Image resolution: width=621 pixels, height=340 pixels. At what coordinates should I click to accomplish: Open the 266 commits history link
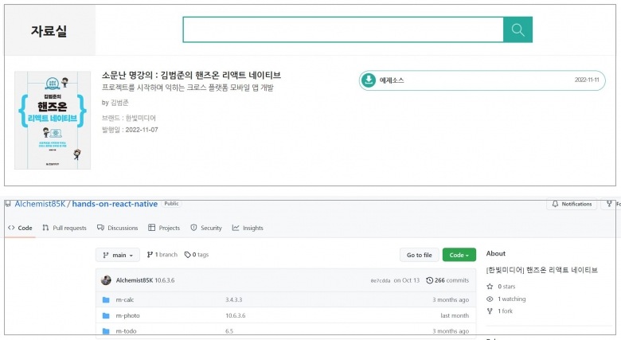point(447,280)
